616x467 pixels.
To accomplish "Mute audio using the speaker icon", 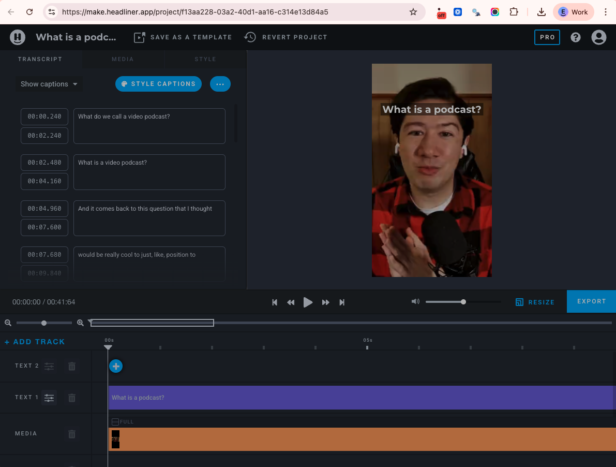I will [415, 302].
